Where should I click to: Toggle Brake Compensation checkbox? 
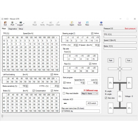pyautogui.click(x=34, y=91)
